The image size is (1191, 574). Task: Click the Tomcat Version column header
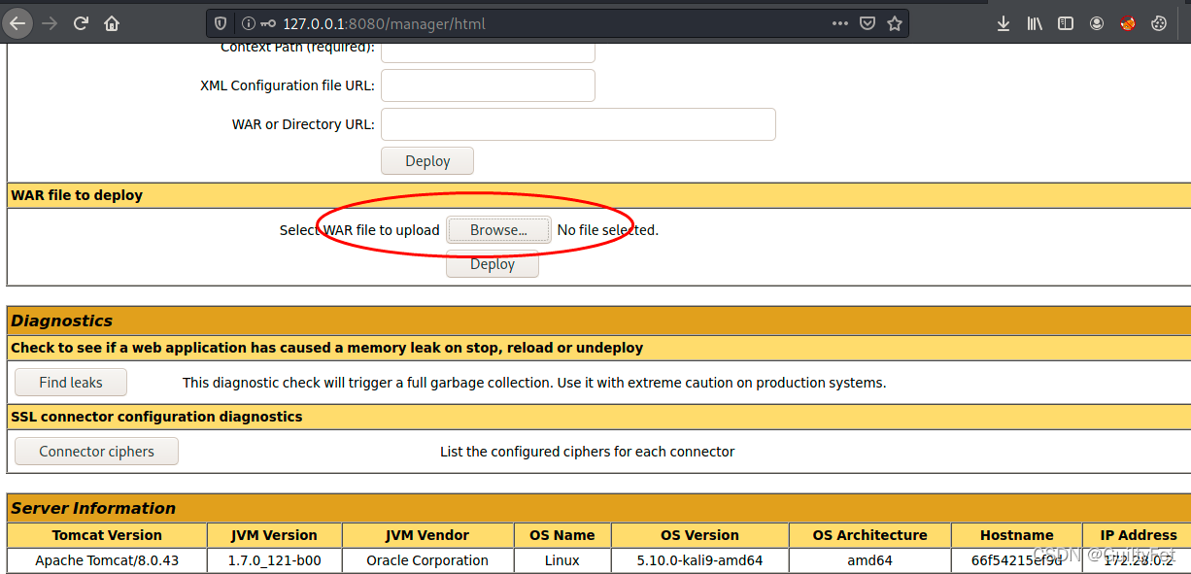coord(107,535)
